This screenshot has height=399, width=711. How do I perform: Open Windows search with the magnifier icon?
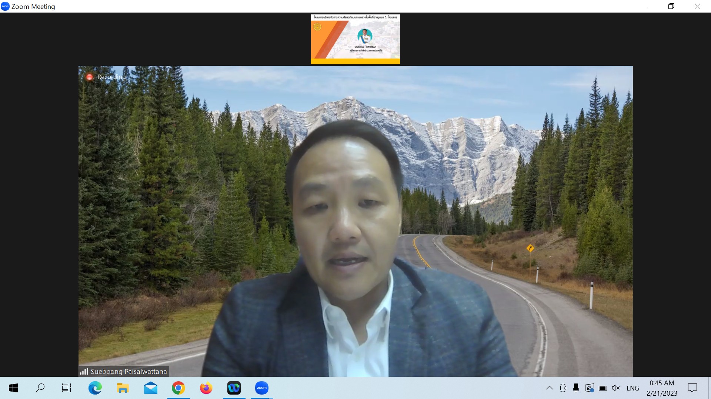pos(40,388)
